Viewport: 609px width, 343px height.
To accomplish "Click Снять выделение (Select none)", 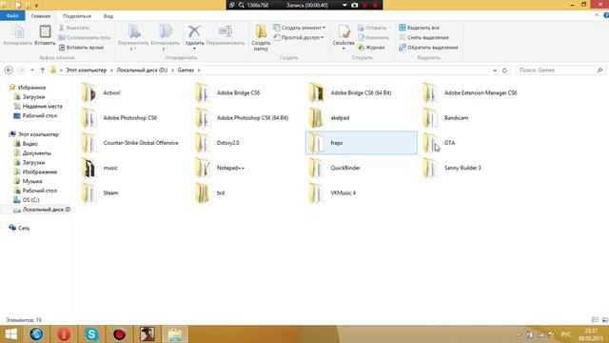I will pyautogui.click(x=423, y=37).
